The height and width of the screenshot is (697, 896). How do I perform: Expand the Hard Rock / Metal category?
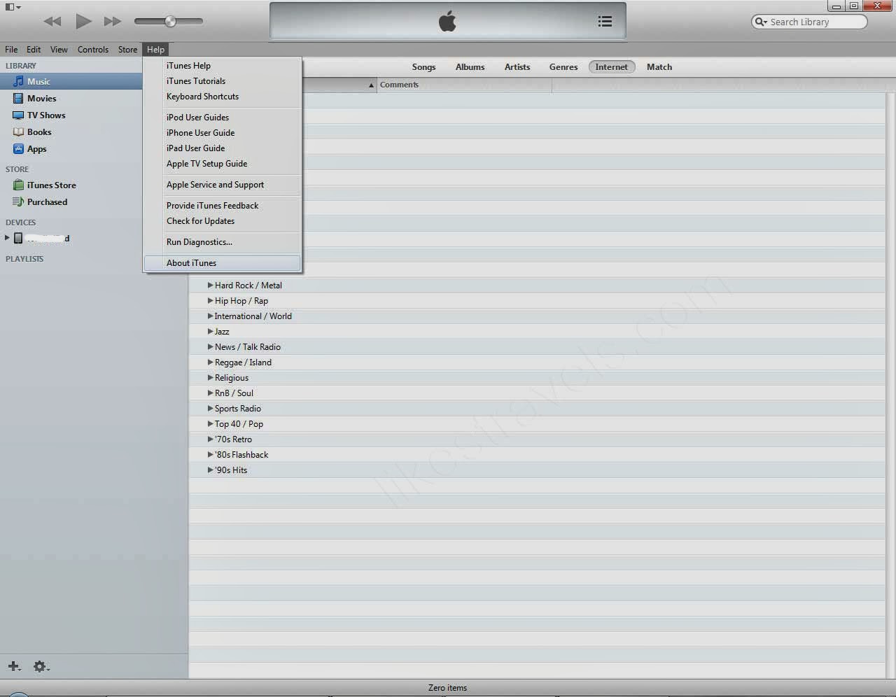click(x=210, y=285)
